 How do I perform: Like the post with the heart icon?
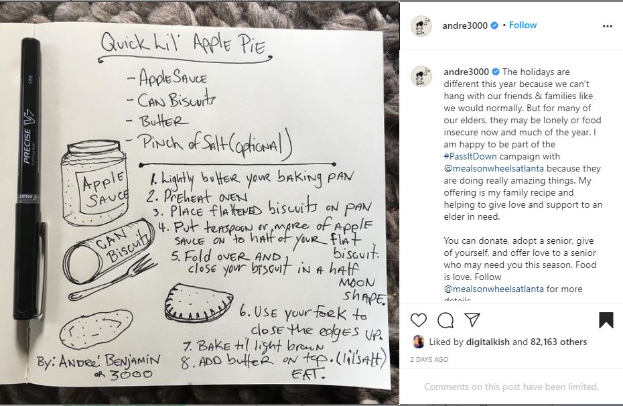(x=419, y=320)
